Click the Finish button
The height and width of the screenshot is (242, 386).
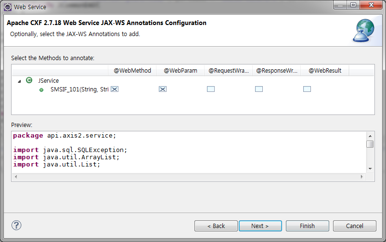click(307, 226)
